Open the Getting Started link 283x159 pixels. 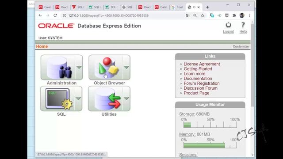point(198,69)
